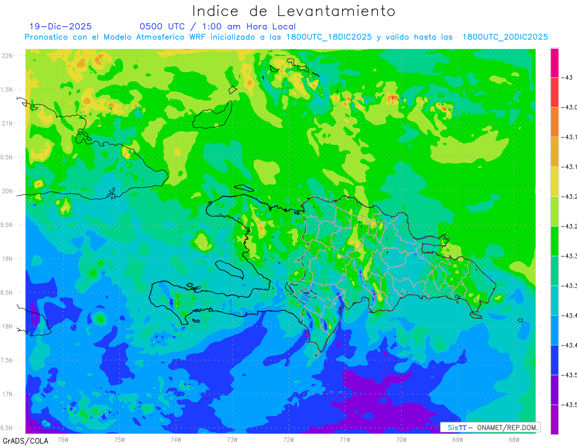The width and height of the screenshot is (577, 446).
Task: Click the '71W' longitude label
Action: tap(345, 439)
